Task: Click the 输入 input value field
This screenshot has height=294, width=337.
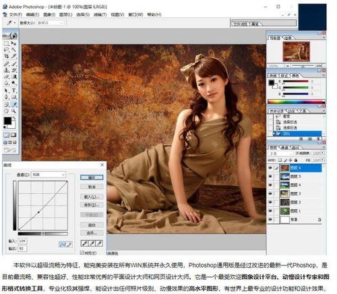Action: [x=22, y=241]
